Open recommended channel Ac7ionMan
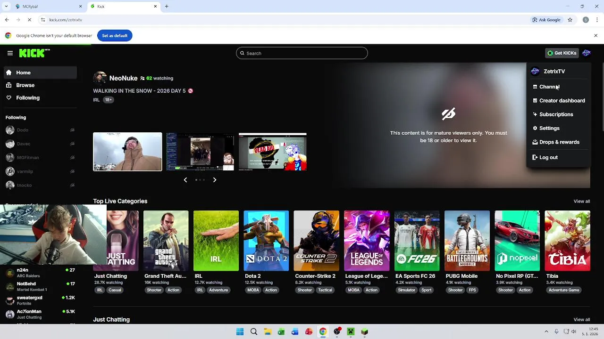 coord(40,314)
